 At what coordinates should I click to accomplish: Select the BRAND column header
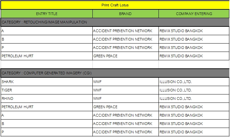click(125, 14)
